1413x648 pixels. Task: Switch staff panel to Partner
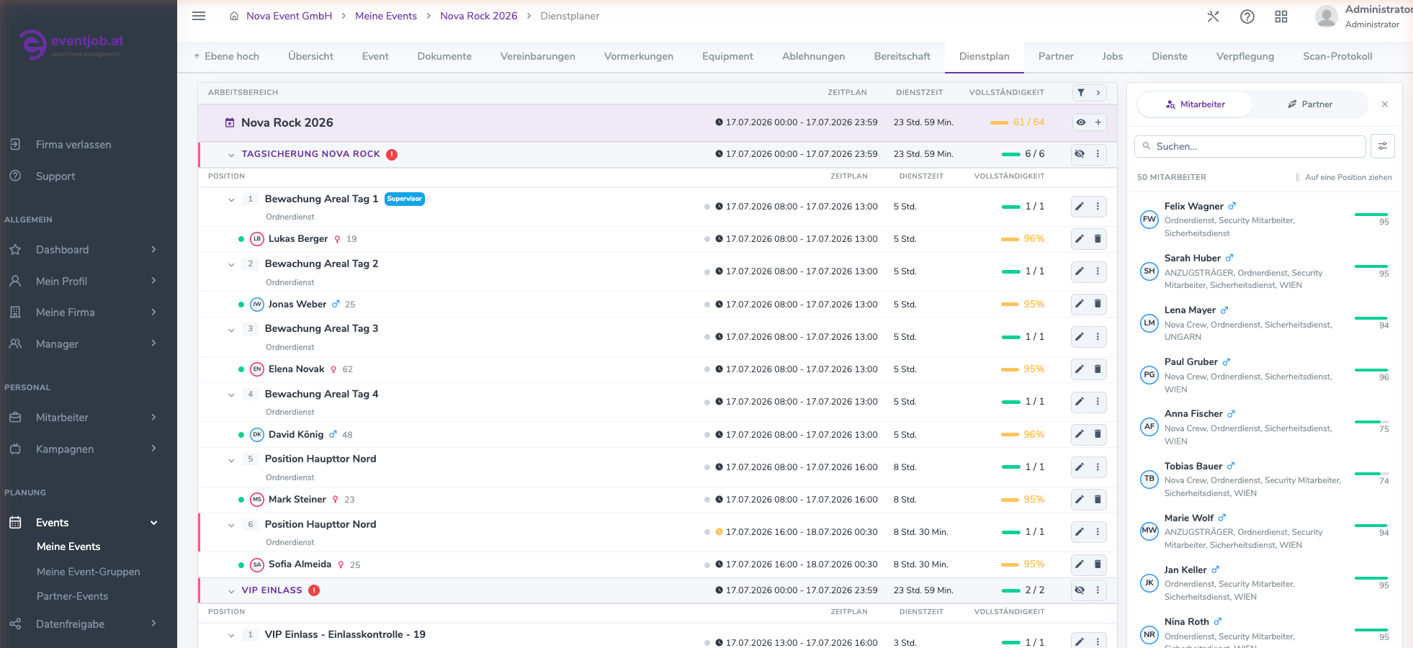(x=1310, y=104)
